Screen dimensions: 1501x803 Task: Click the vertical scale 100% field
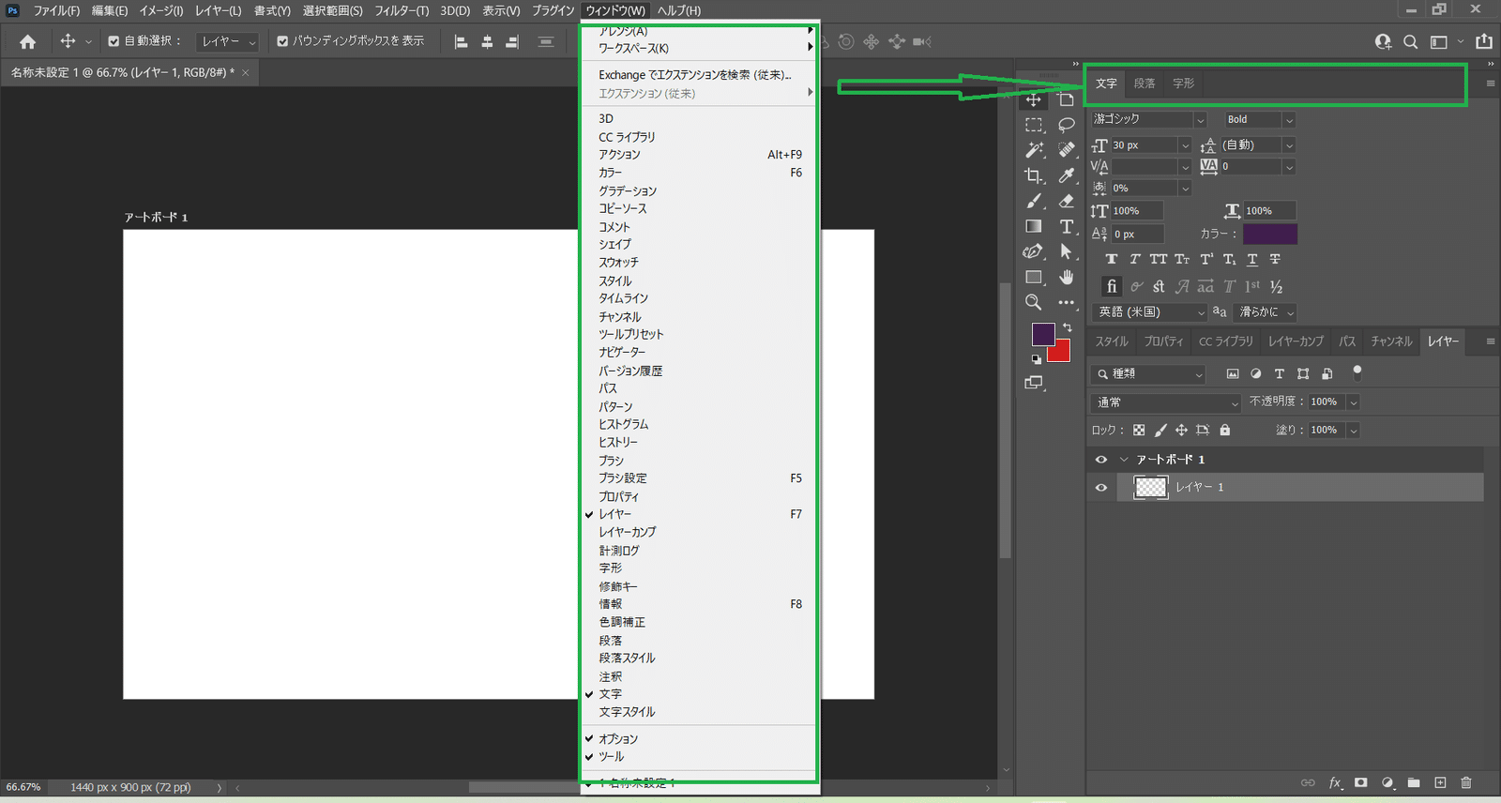coord(1137,211)
